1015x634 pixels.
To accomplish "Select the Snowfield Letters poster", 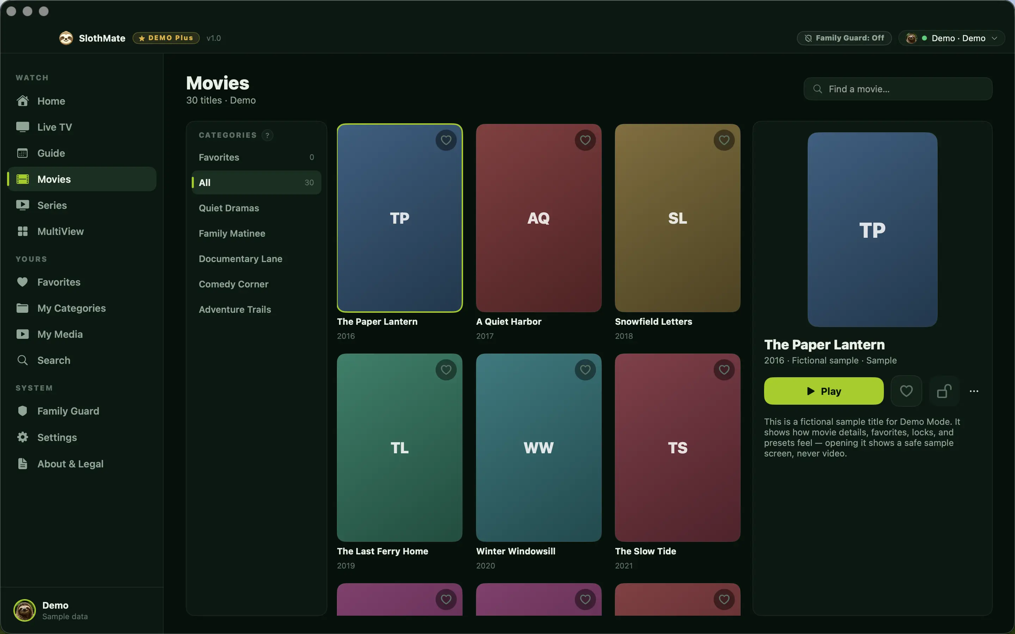I will point(677,218).
